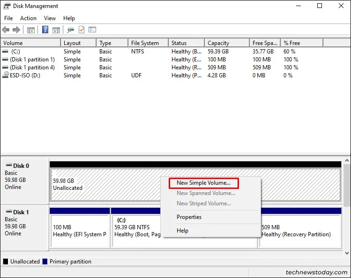
Task: Open the Help menu in menu bar
Action: pyautogui.click(x=69, y=18)
